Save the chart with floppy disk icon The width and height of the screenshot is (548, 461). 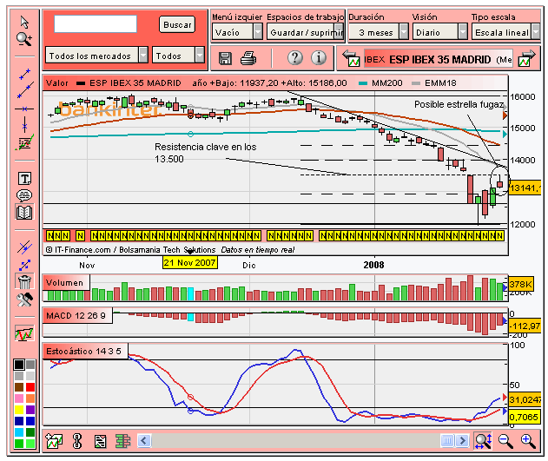pos(225,58)
